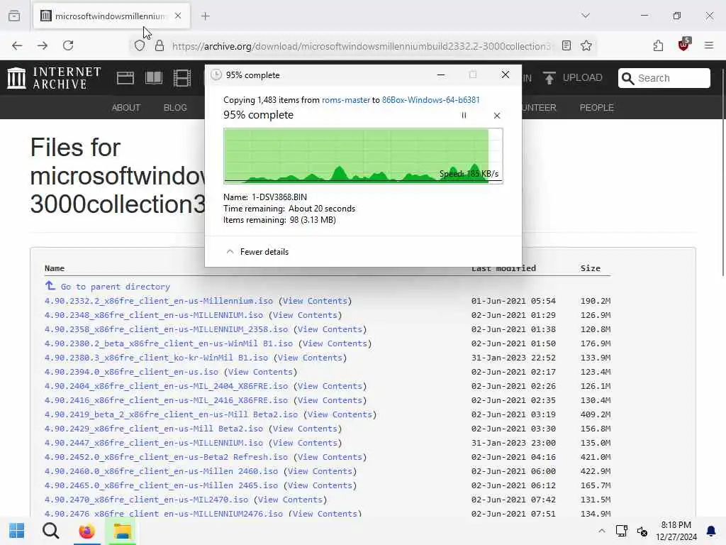
Task: Open 4.90.2416 MIL_2416_X86FRE.iso
Action: coord(166,400)
